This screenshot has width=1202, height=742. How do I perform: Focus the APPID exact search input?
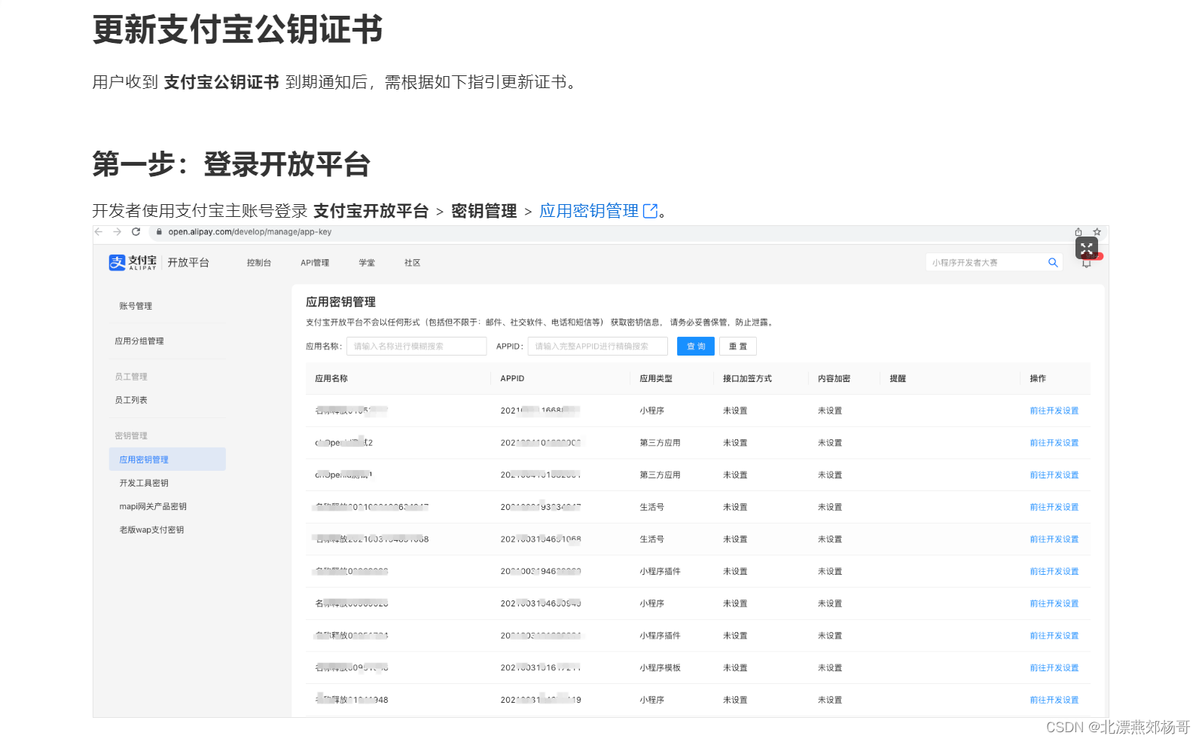(x=598, y=347)
